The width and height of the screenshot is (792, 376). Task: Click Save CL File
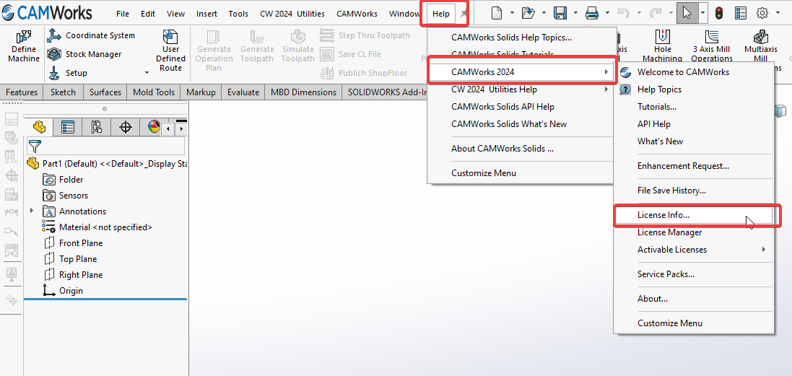point(351,54)
